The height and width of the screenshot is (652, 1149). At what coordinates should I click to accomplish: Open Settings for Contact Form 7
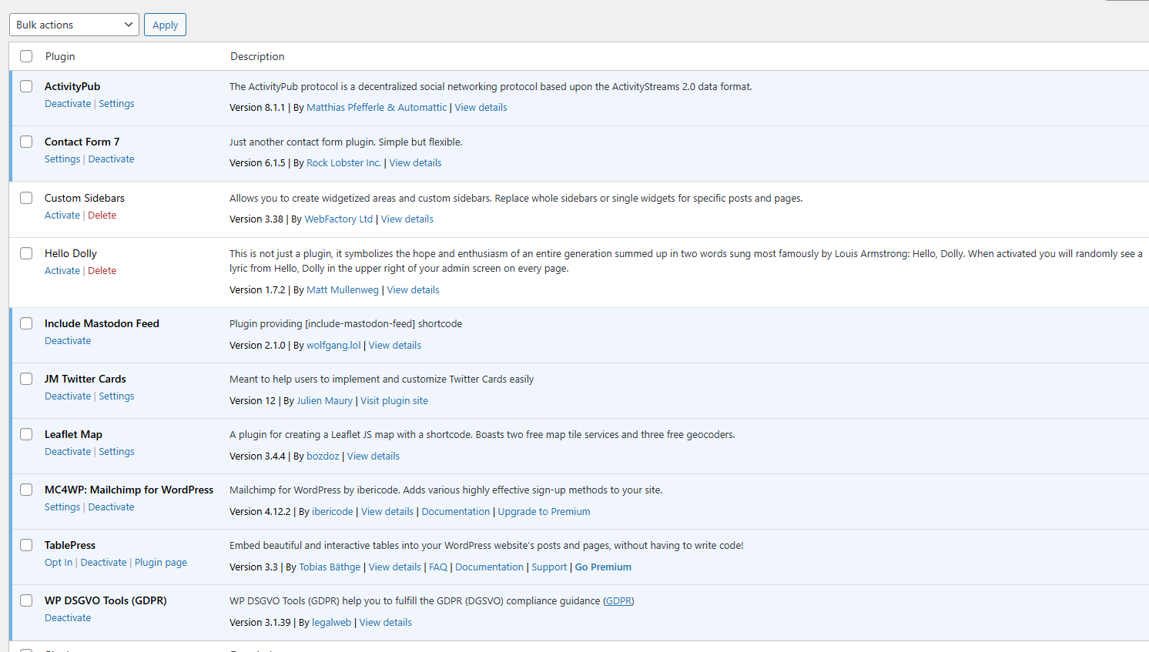62,159
